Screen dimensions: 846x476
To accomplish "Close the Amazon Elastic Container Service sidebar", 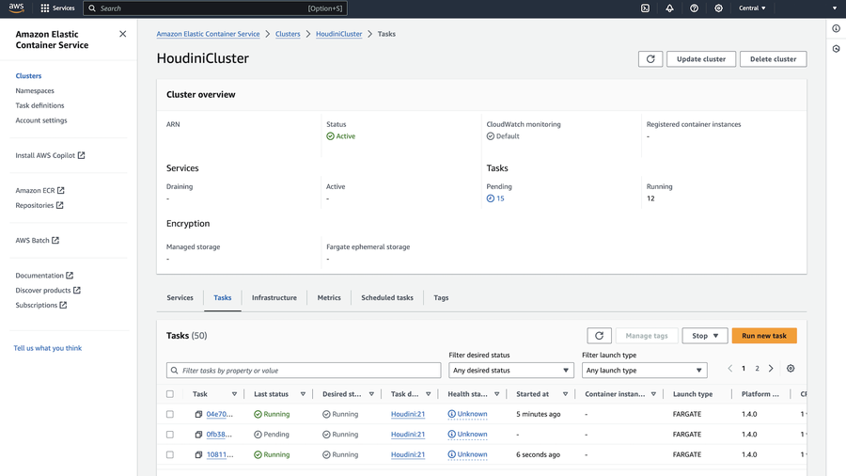I will pyautogui.click(x=122, y=34).
